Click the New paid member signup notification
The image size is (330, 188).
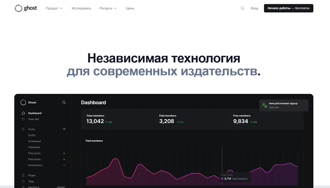pos(284,105)
